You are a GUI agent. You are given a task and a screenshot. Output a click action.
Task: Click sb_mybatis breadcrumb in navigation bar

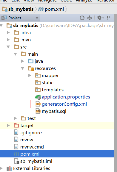[18, 9]
